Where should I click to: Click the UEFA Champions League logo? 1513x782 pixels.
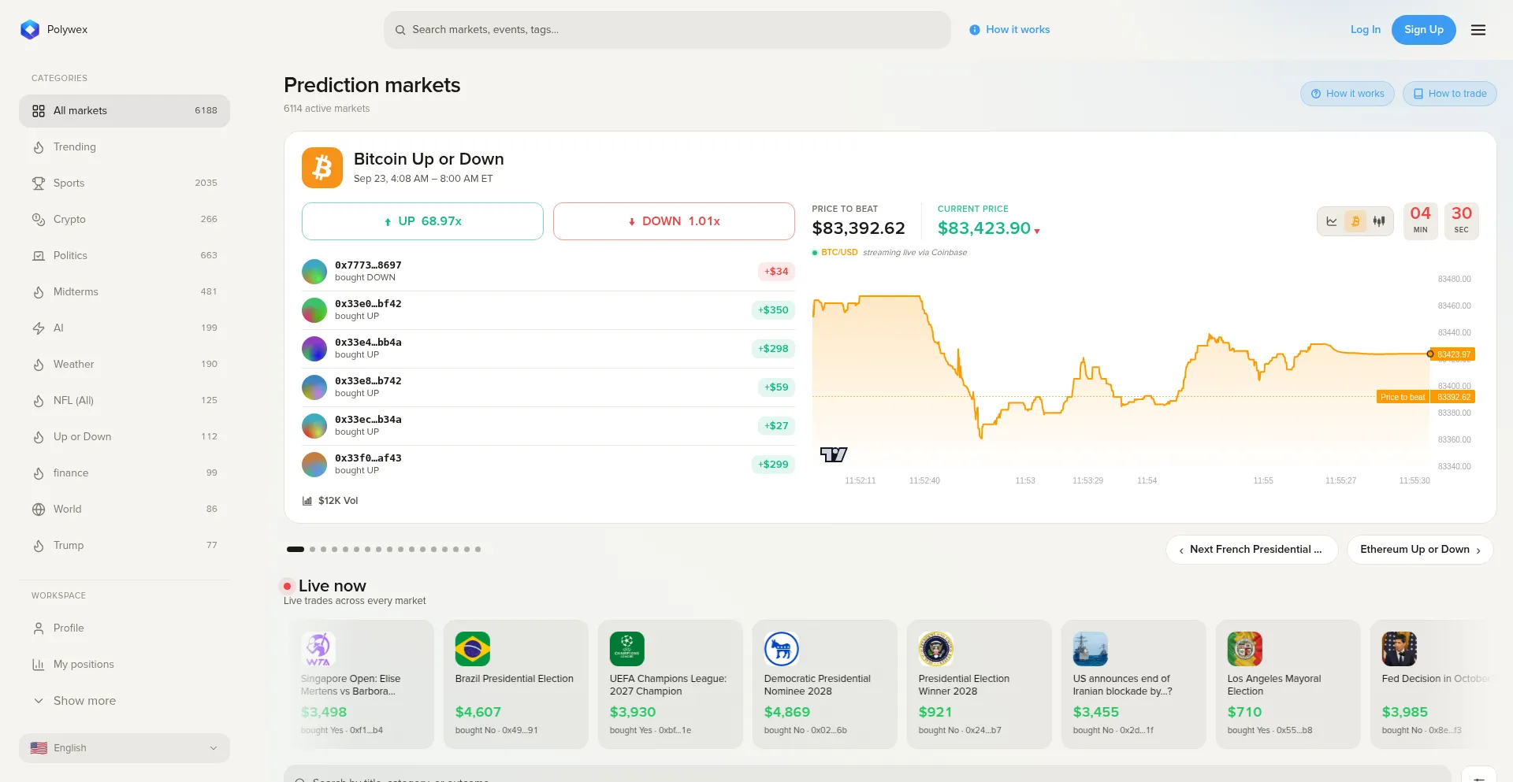point(627,649)
